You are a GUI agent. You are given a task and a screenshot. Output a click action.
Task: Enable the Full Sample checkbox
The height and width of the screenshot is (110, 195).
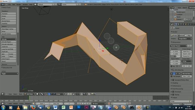point(172,76)
